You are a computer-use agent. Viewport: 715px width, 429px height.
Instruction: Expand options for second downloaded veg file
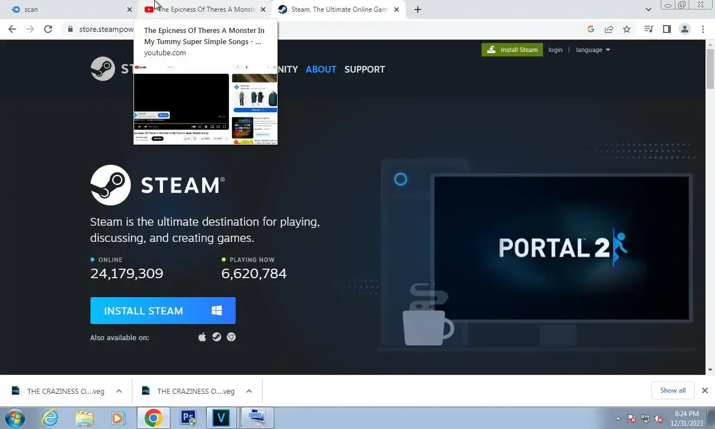pos(249,391)
